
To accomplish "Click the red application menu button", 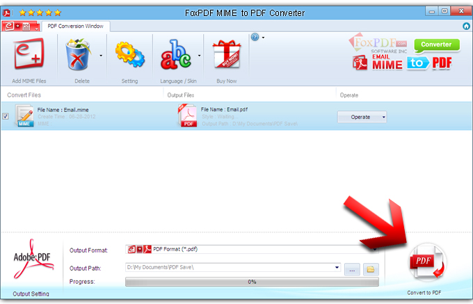I will [x=20, y=26].
